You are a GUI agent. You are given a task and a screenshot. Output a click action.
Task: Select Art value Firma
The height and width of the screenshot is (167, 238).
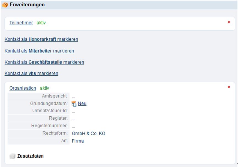coord(78,141)
